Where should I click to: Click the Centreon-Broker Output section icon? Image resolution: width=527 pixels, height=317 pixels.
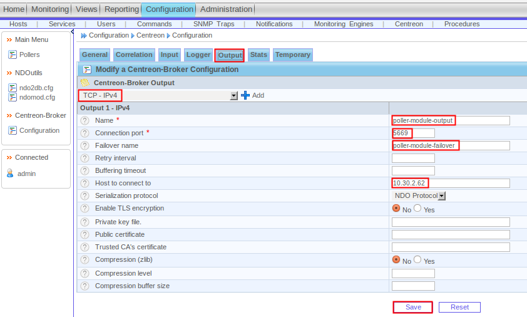(x=85, y=83)
